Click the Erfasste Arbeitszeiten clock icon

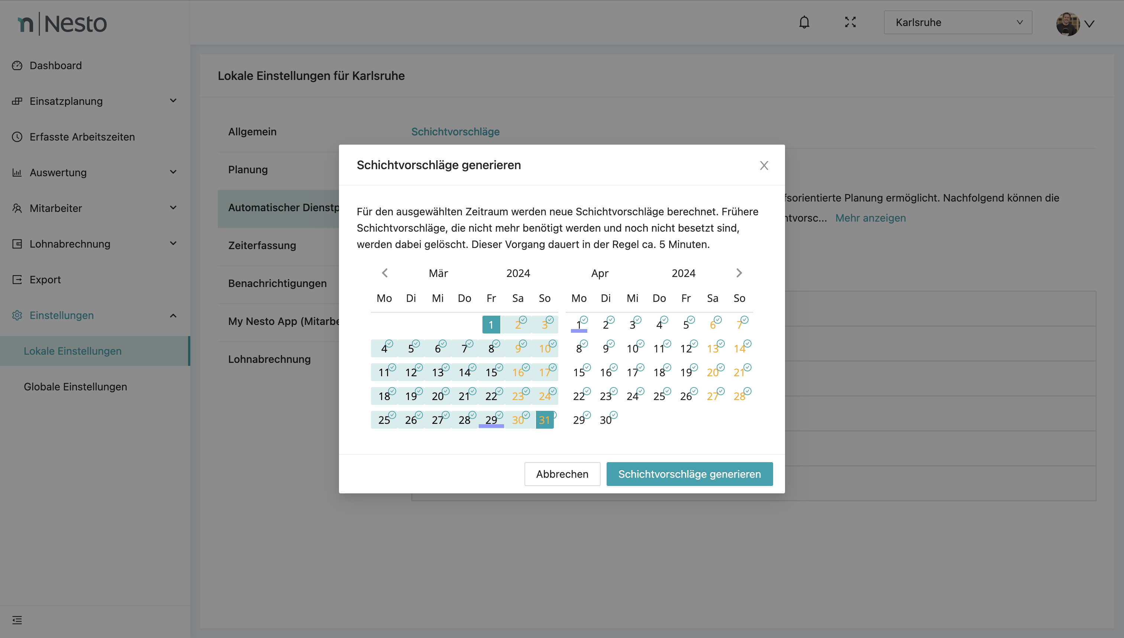point(17,137)
